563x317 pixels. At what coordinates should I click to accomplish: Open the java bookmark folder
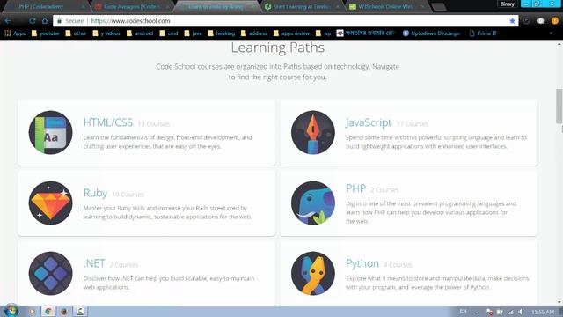click(x=193, y=33)
